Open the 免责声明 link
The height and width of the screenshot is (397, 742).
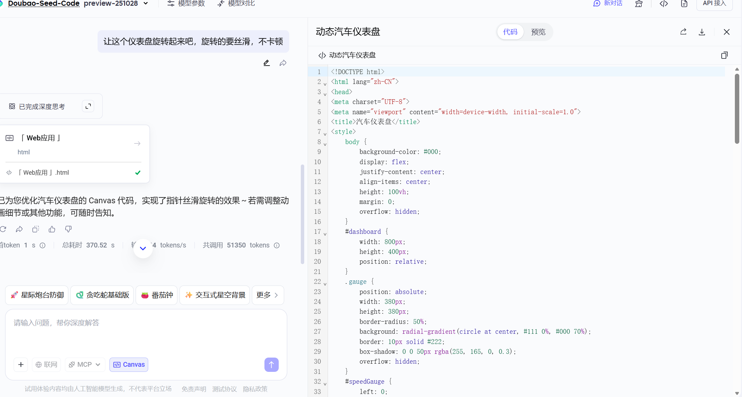click(194, 389)
